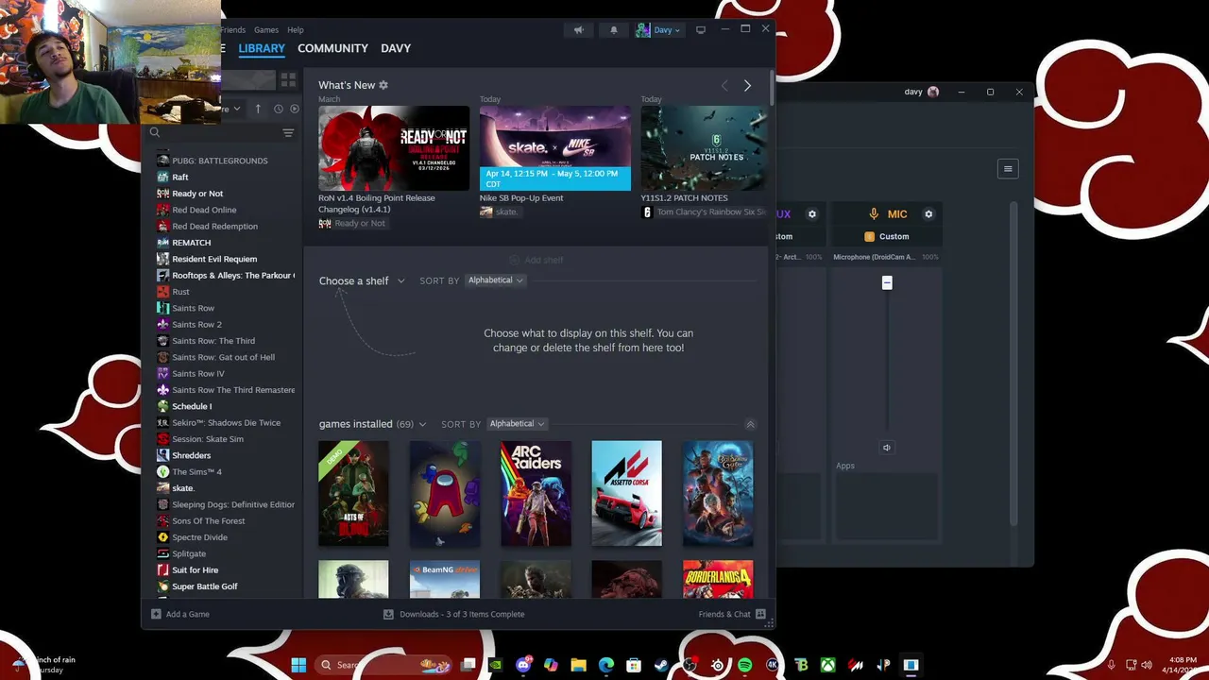Select Super Battle Golf in list
This screenshot has height=680, width=1209.
tap(226, 586)
